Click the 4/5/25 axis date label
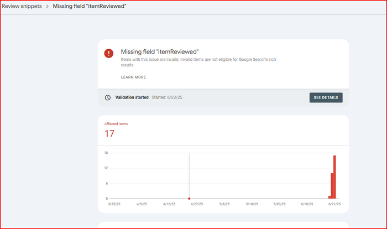Image resolution: width=387 pixels, height=229 pixels. pyautogui.click(x=142, y=204)
